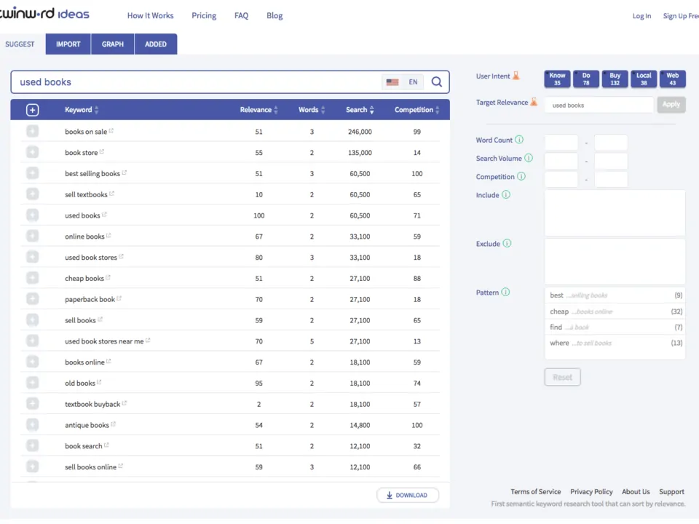Open the Pricing page
Image resolution: width=699 pixels, height=524 pixels.
point(204,15)
